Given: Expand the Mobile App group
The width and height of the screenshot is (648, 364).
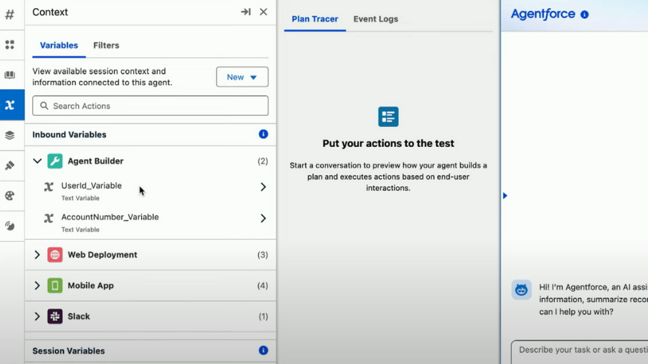Looking at the screenshot, I should 37,286.
